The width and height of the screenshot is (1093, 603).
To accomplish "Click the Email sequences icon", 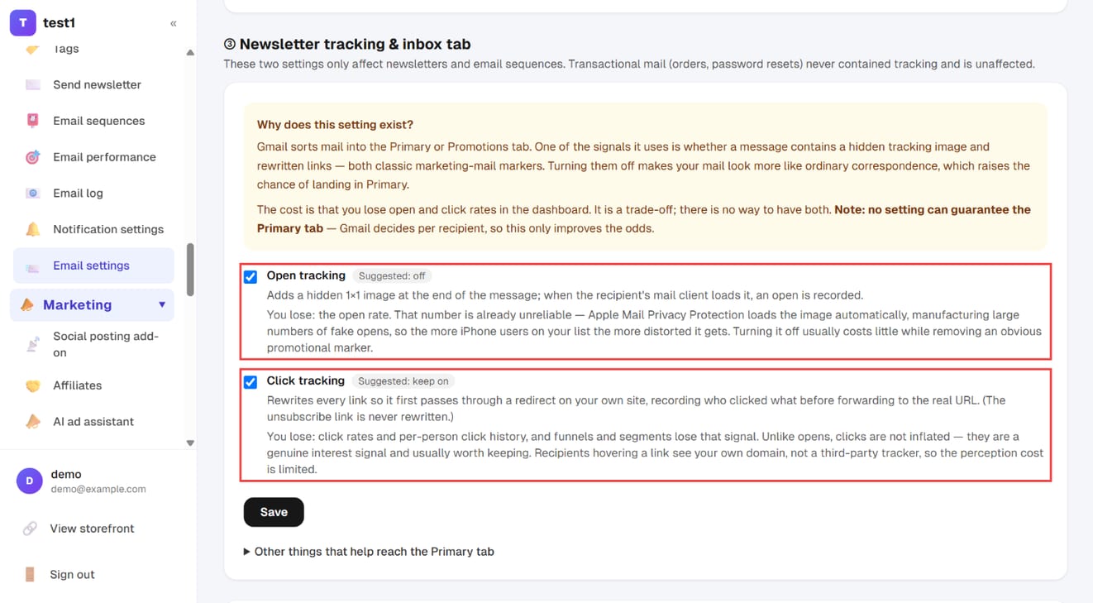I will [x=32, y=121].
